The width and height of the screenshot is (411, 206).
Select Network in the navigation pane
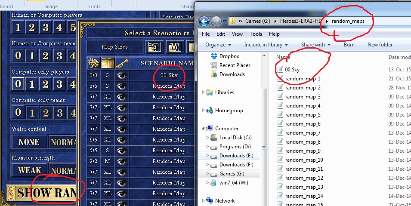click(225, 201)
